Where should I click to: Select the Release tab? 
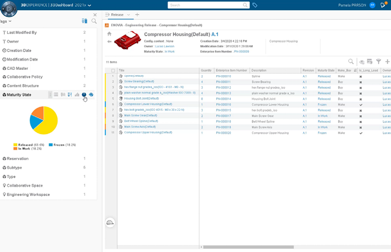[117, 15]
